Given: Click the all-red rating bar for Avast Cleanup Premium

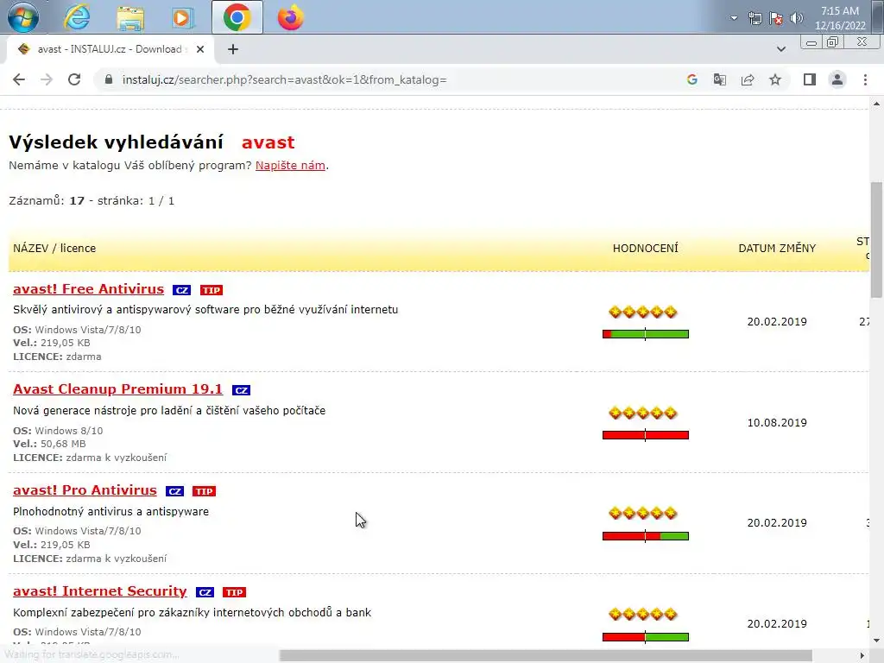Looking at the screenshot, I should click(x=646, y=435).
